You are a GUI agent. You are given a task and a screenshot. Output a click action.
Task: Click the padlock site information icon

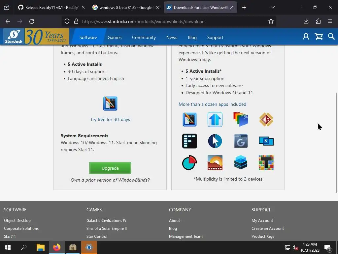[x=76, y=21]
